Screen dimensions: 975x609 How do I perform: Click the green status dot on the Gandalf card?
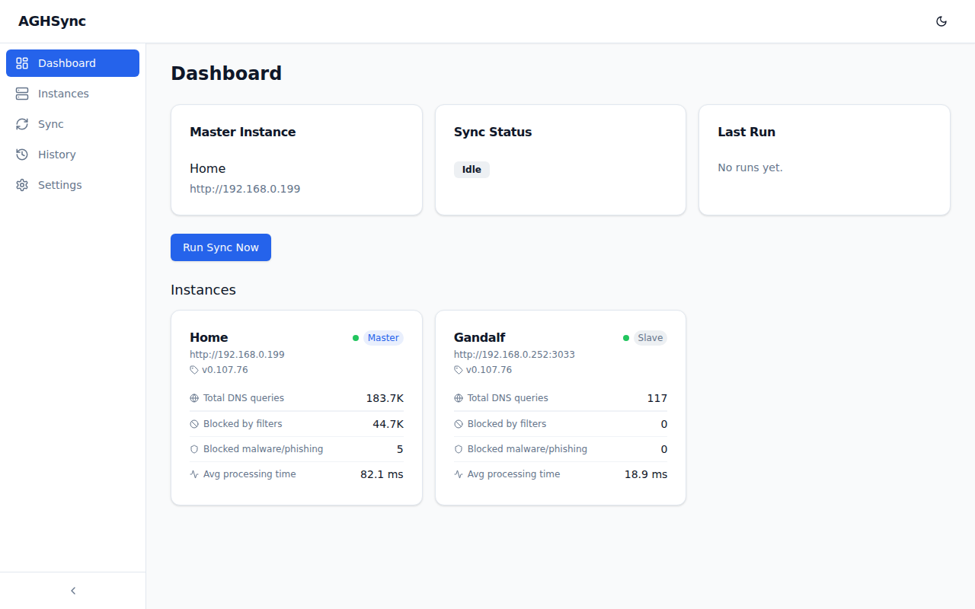tap(626, 338)
